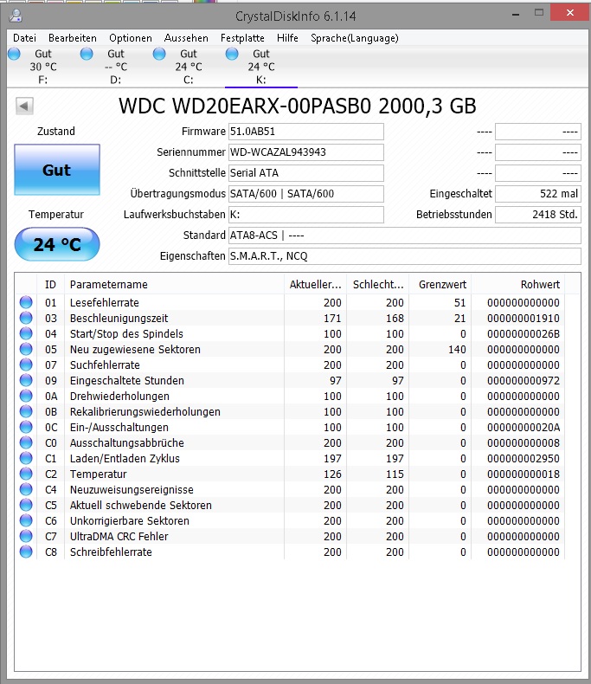Click the Laufwerksbuchstaben field K:
Image resolution: width=591 pixels, height=684 pixels.
(306, 215)
